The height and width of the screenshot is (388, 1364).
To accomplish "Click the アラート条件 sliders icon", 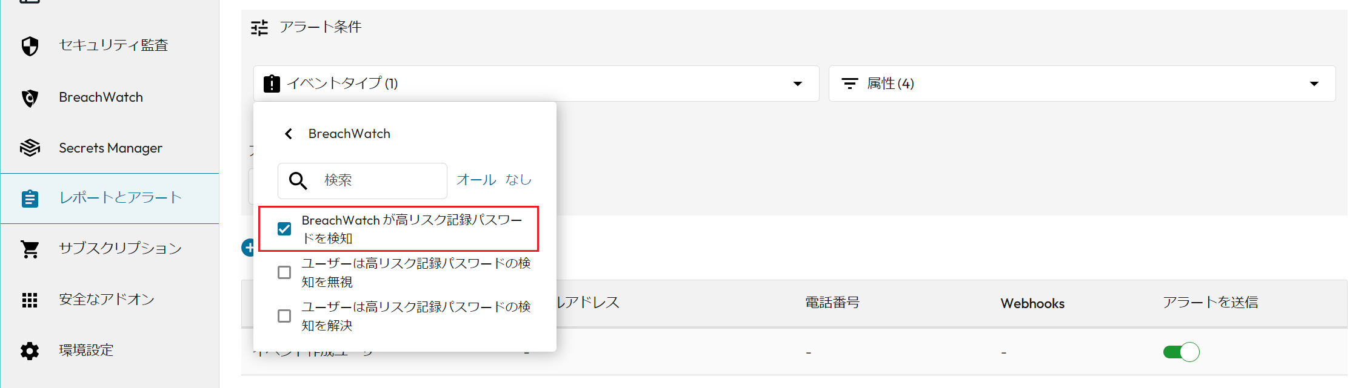I will [x=259, y=28].
